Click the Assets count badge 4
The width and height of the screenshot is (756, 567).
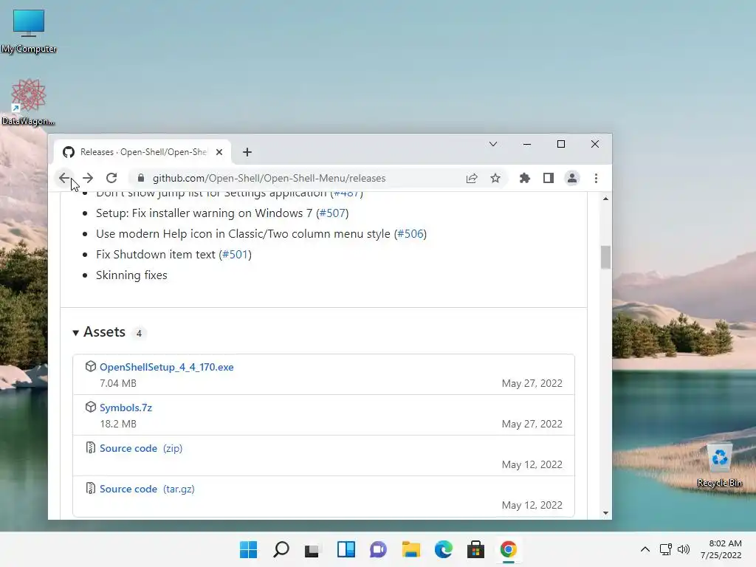(x=139, y=333)
